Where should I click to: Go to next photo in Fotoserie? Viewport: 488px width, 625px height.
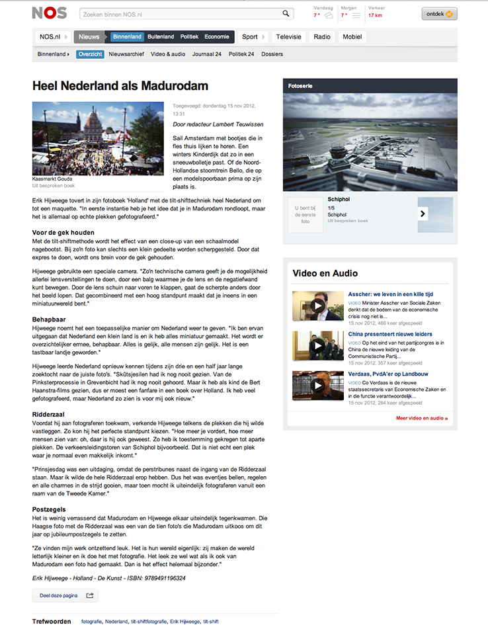click(423, 214)
